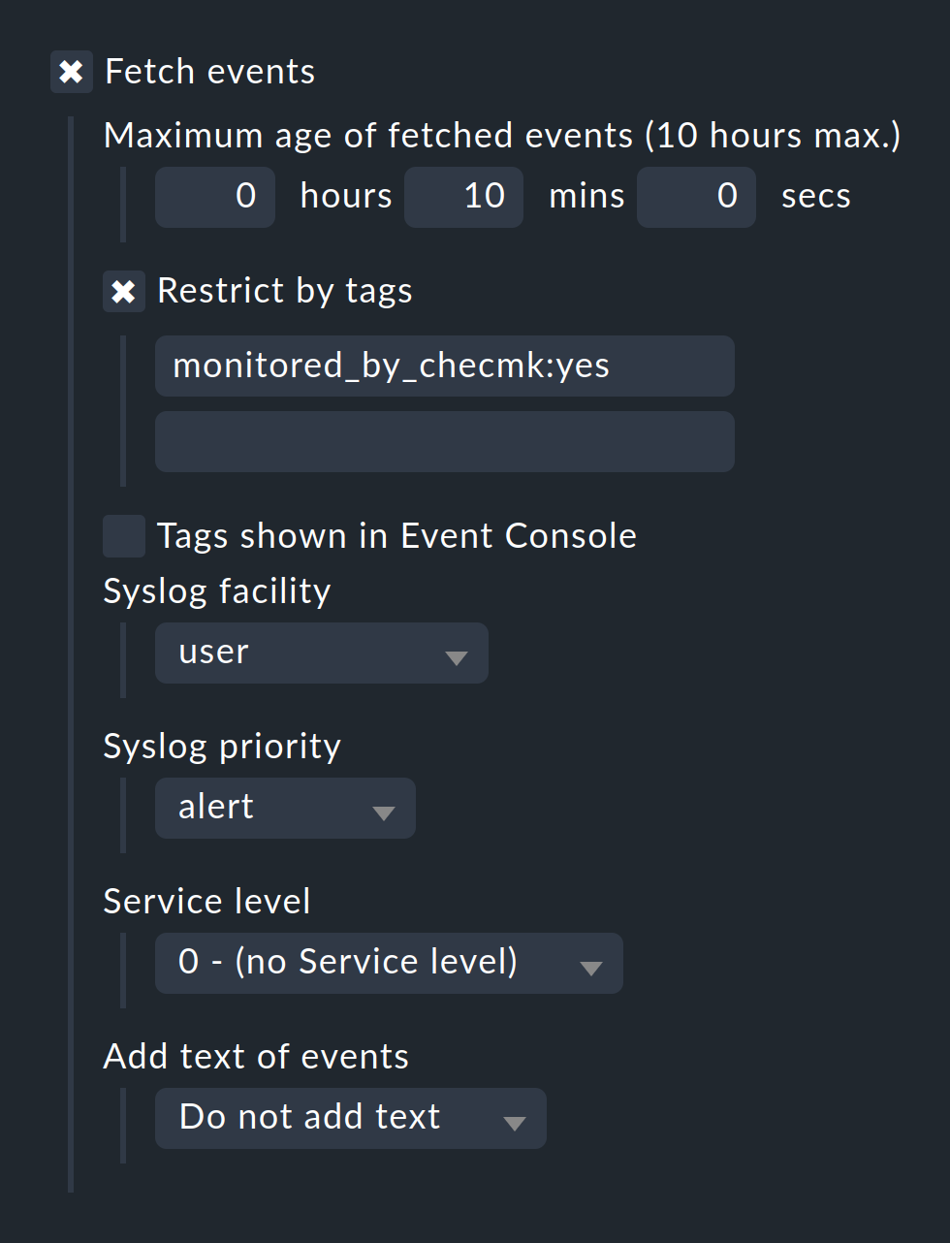The image size is (950, 1243).
Task: Click the empty tag input field
Action: (x=444, y=441)
